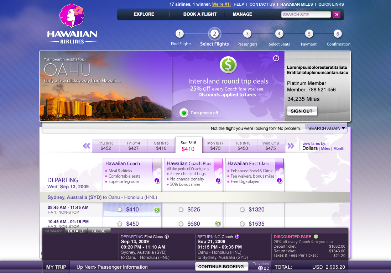Open the We're #1! link
This screenshot has width=391, height=273.
[x=221, y=4]
